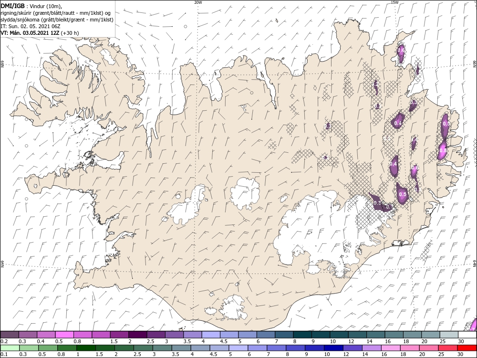477x358 pixels.
Task: Pick the violet rain-scale swatch labeled 14
Action: point(372,348)
